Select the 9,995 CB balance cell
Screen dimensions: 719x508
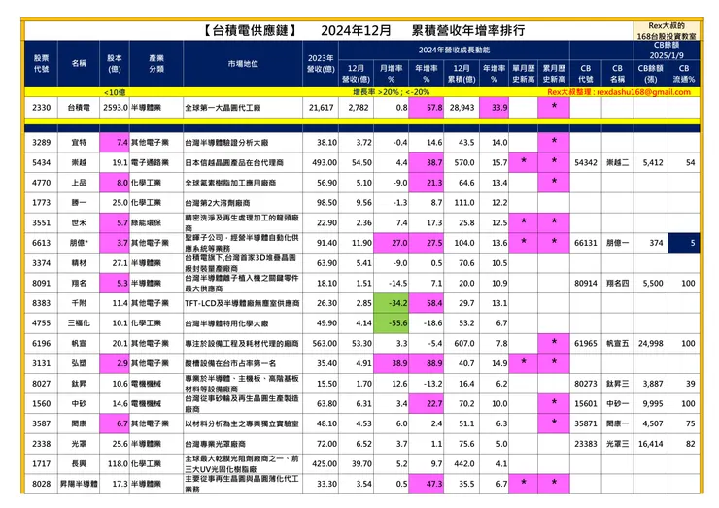click(x=650, y=403)
